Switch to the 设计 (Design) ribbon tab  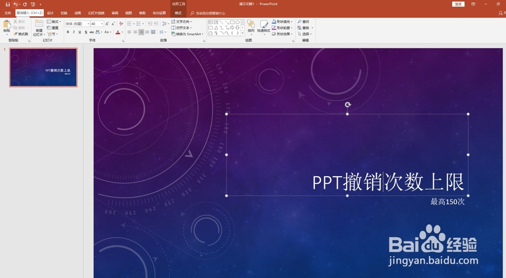[50, 13]
